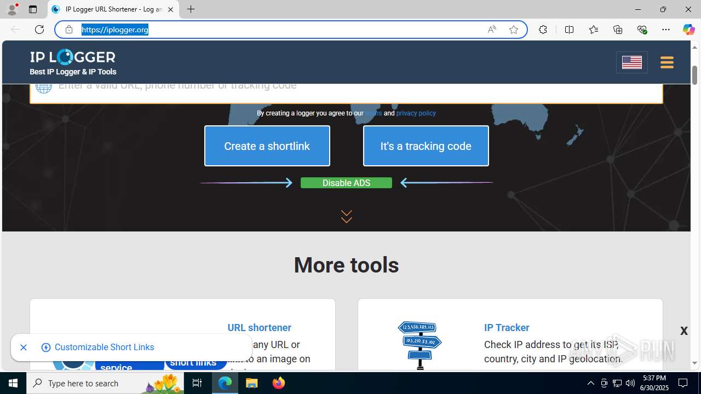Click the IP Tracker signpost image
Image resolution: width=701 pixels, height=394 pixels.
tap(420, 345)
